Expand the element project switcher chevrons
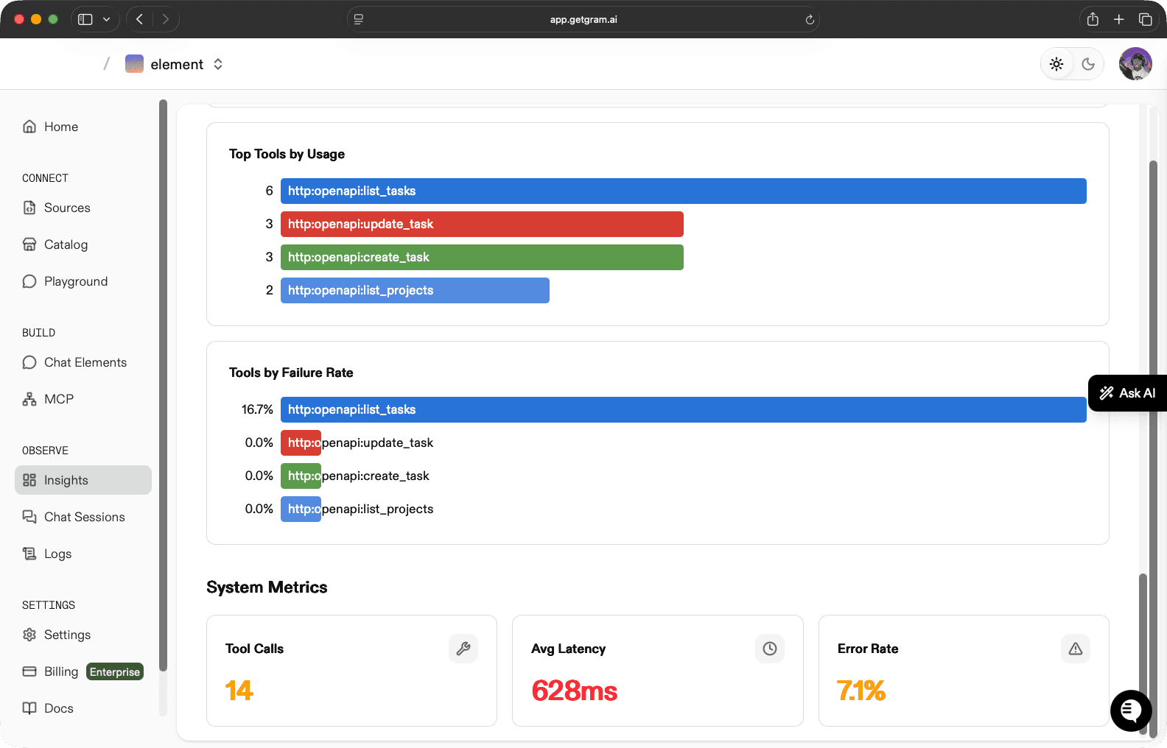This screenshot has width=1167, height=748. click(x=218, y=64)
